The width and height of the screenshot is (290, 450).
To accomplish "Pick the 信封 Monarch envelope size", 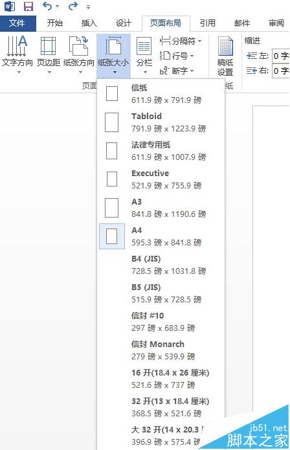I will pos(161,350).
